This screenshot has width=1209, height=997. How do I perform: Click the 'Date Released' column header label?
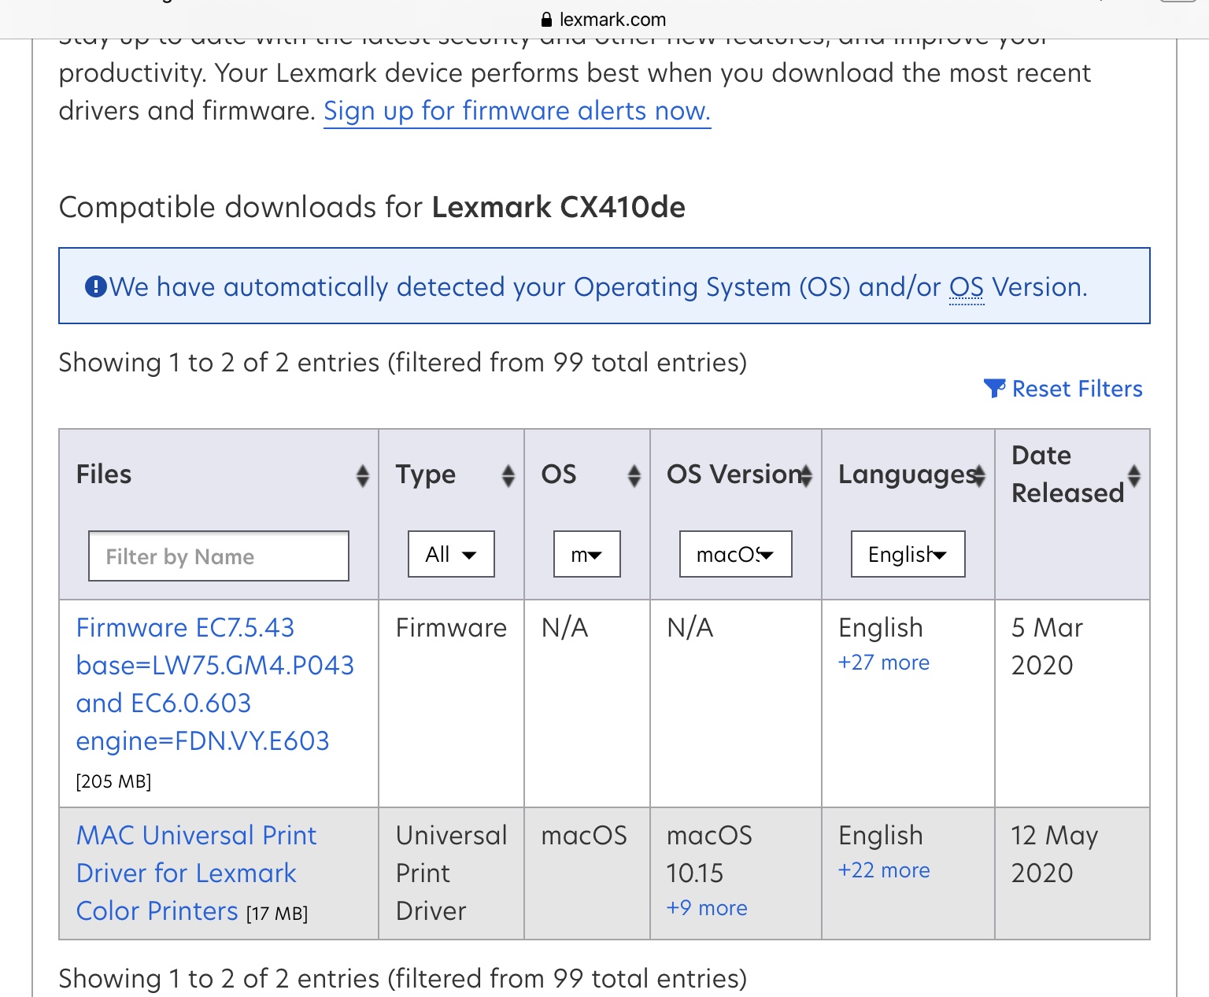point(1067,474)
